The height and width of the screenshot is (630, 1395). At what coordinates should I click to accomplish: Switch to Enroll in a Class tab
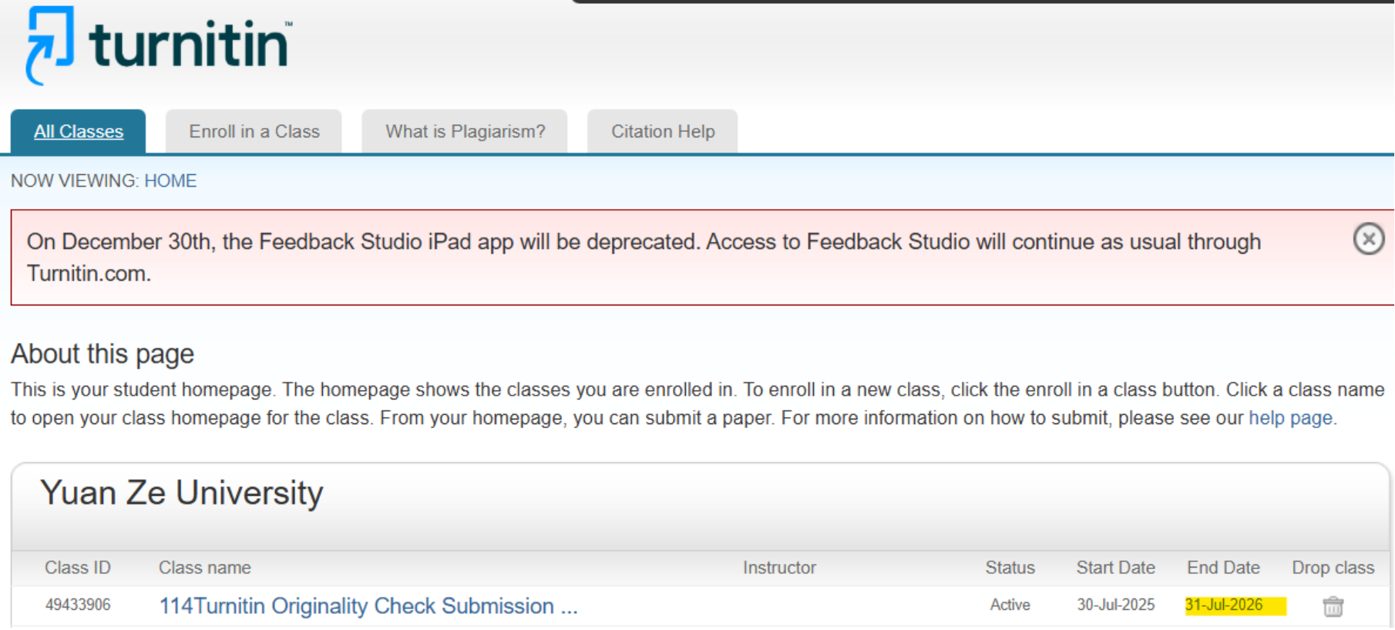[x=254, y=132]
